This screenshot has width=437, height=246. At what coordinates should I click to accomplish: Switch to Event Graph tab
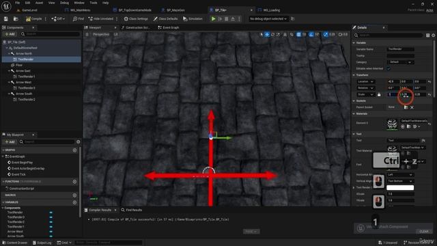tap(169, 27)
